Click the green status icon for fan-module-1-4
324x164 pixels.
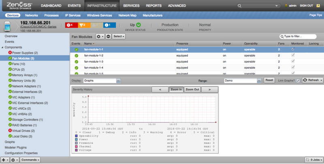point(77,68)
